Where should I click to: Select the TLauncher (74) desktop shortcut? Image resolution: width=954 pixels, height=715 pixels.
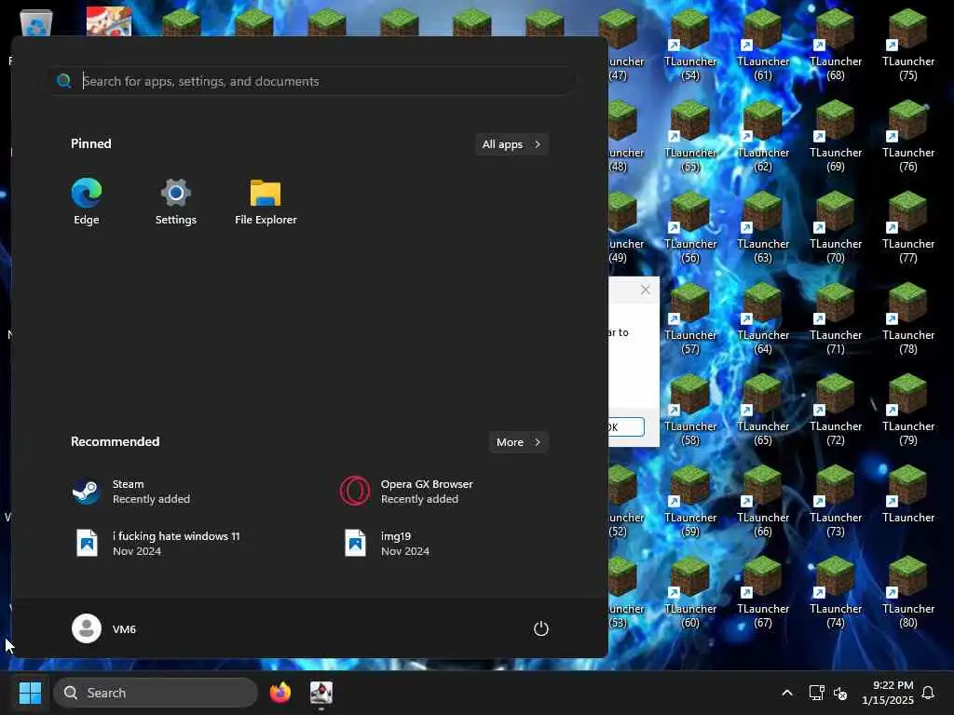836,591
